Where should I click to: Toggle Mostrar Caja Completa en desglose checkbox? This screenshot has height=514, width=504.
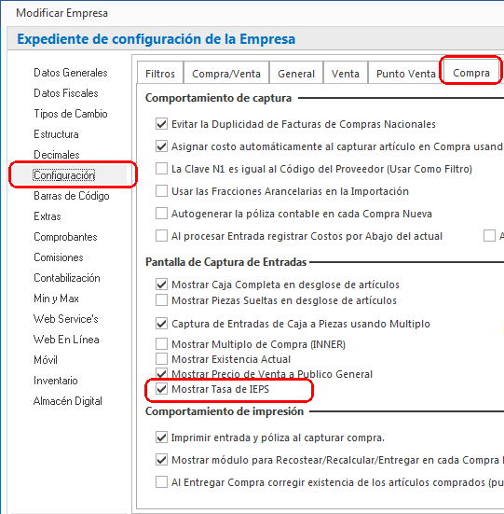pyautogui.click(x=162, y=285)
